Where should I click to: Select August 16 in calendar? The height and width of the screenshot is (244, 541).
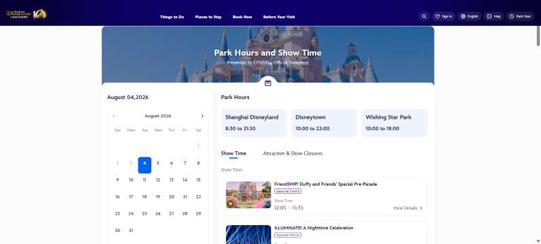click(117, 197)
